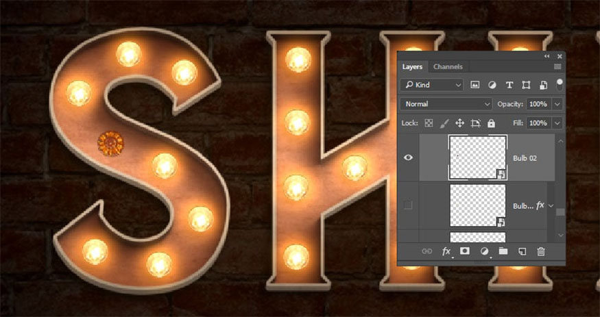The height and width of the screenshot is (317, 600).
Task: Expand layer effects list on Bulb layer
Action: 551,206
